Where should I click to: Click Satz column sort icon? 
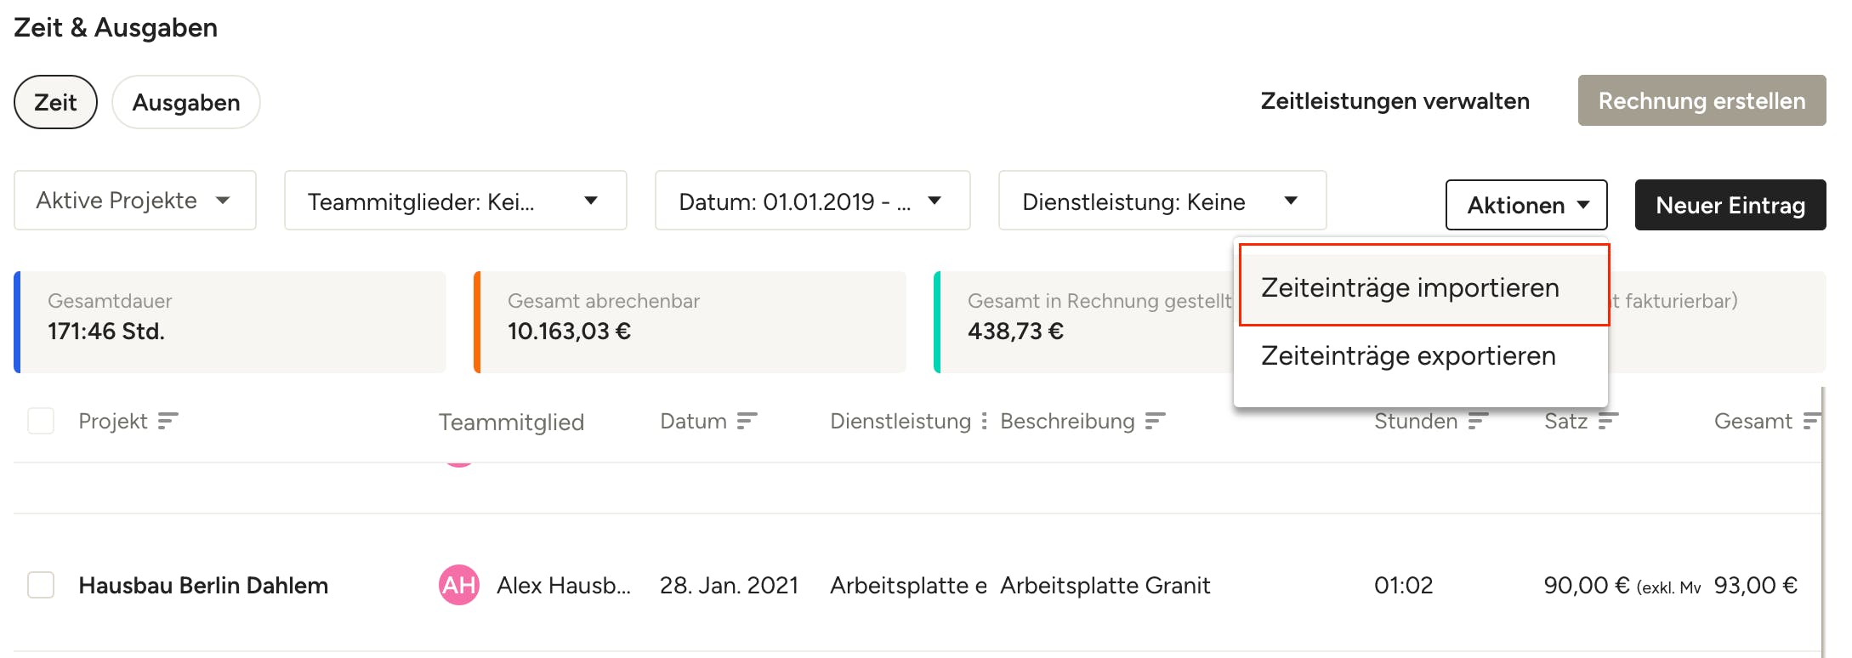point(1608,421)
